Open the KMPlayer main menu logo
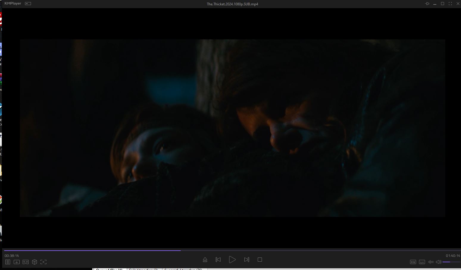 13,3
